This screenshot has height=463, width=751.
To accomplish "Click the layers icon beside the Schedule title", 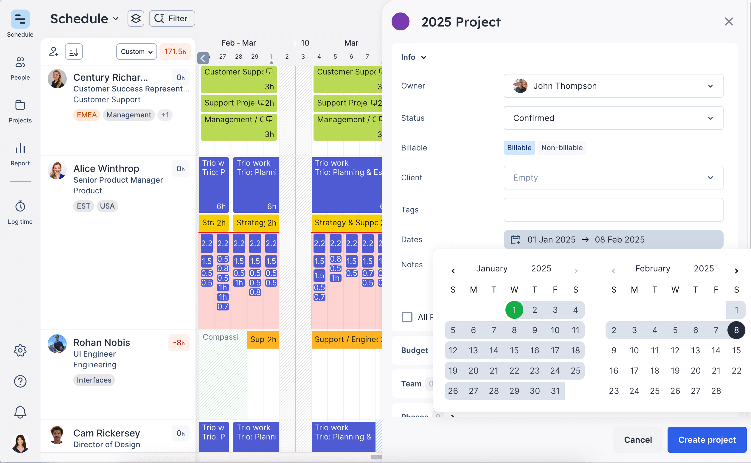I will point(136,18).
